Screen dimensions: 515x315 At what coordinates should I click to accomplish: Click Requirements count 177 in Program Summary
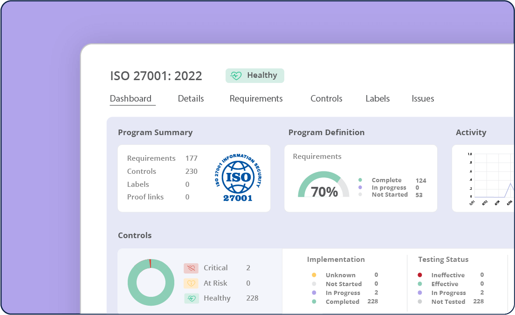(x=192, y=158)
